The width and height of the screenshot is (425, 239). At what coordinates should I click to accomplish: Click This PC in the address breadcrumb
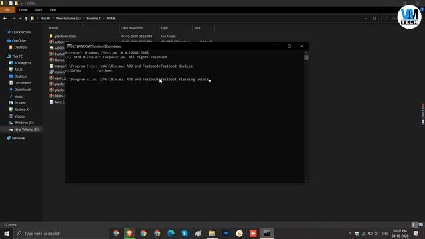(x=45, y=19)
